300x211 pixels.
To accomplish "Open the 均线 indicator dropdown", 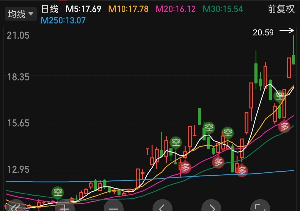I will [21, 13].
